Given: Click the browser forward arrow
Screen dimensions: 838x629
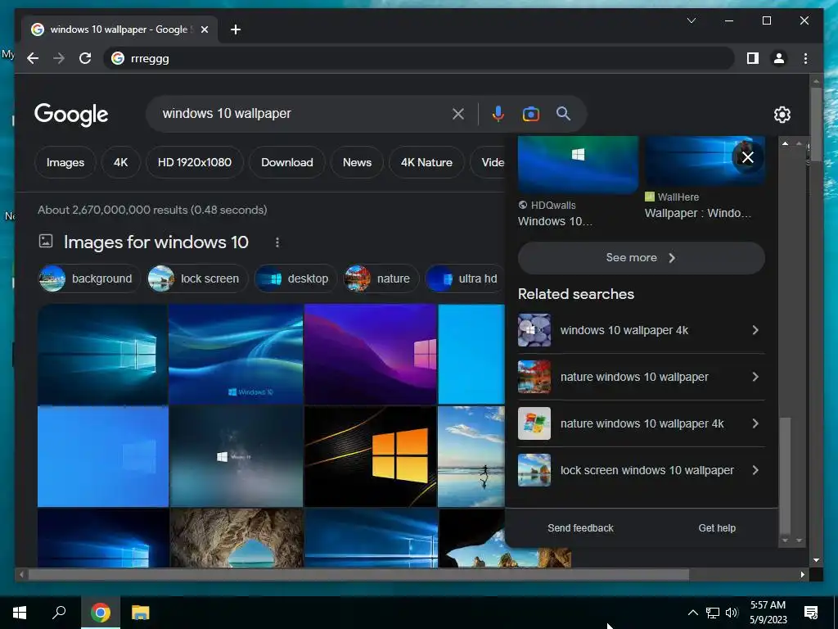Looking at the screenshot, I should (59, 58).
